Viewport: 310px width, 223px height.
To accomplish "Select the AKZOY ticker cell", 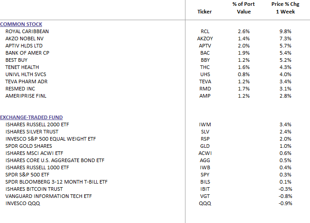I will tap(205, 39).
